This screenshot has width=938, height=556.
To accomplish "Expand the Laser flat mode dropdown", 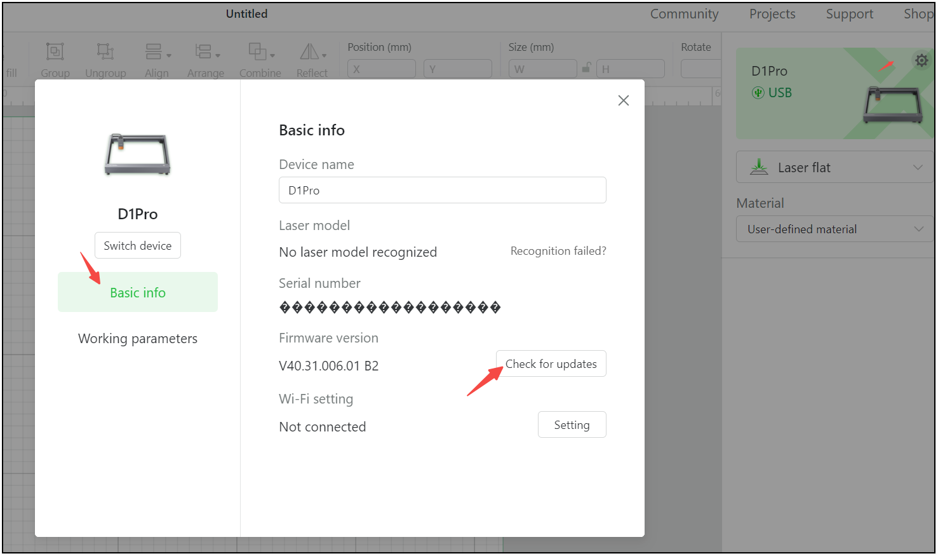I will click(834, 168).
